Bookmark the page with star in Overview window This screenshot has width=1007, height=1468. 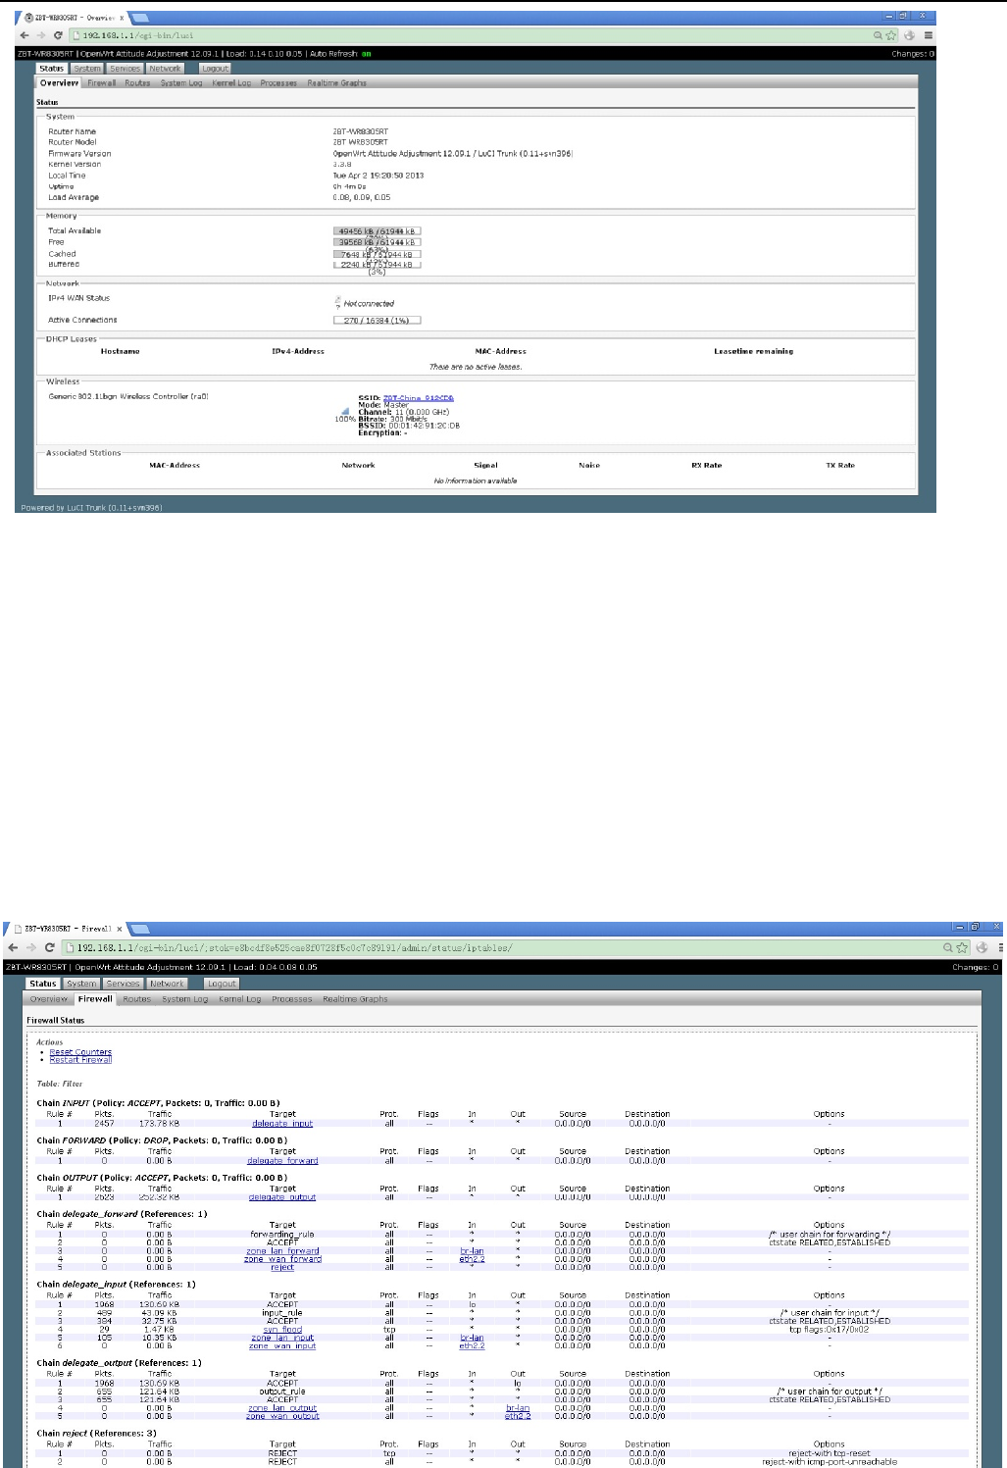890,35
